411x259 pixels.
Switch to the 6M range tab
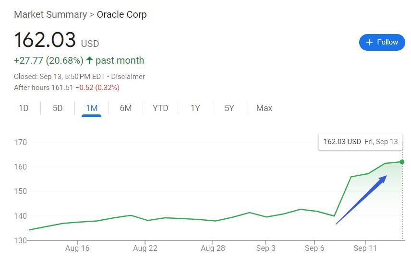[126, 108]
